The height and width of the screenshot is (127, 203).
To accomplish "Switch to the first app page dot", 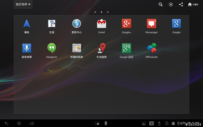I will pyautogui.click(x=95, y=12).
